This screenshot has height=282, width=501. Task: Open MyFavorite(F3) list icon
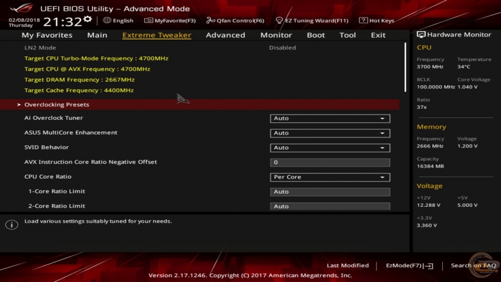148,21
